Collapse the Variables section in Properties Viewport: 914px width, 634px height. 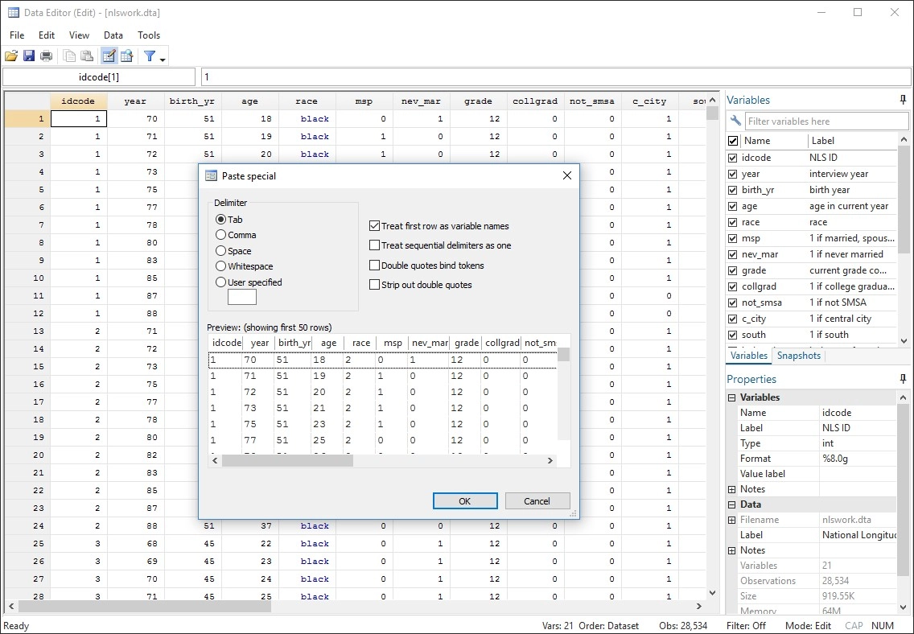[732, 397]
